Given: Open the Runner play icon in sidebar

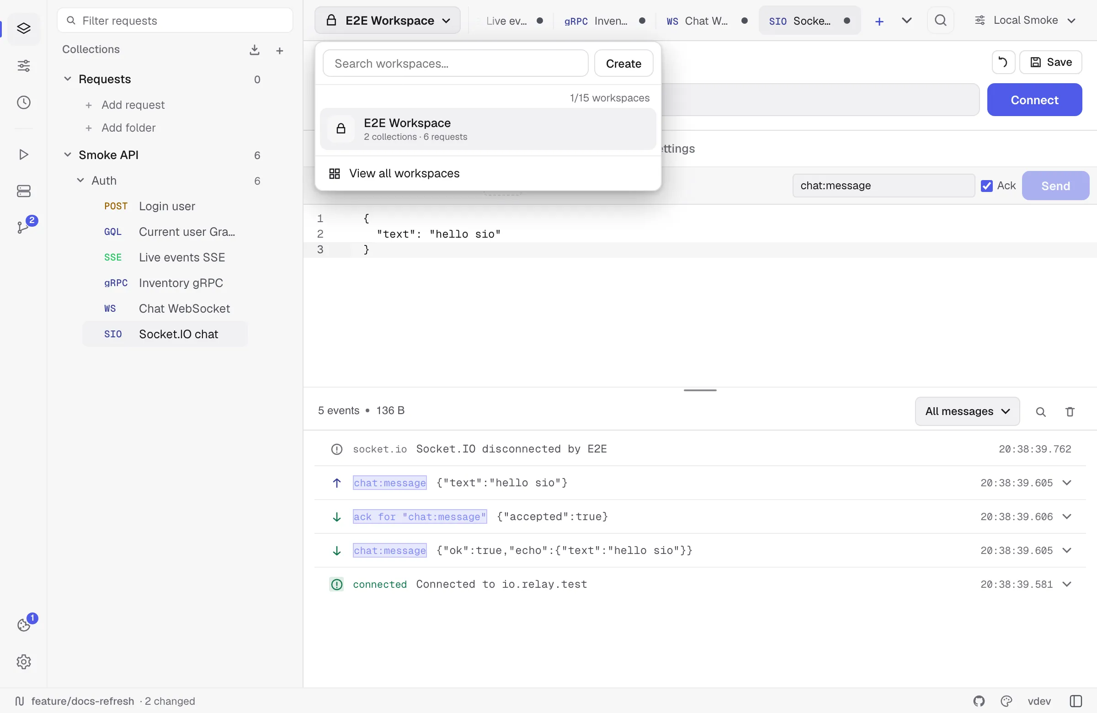Looking at the screenshot, I should coord(23,154).
